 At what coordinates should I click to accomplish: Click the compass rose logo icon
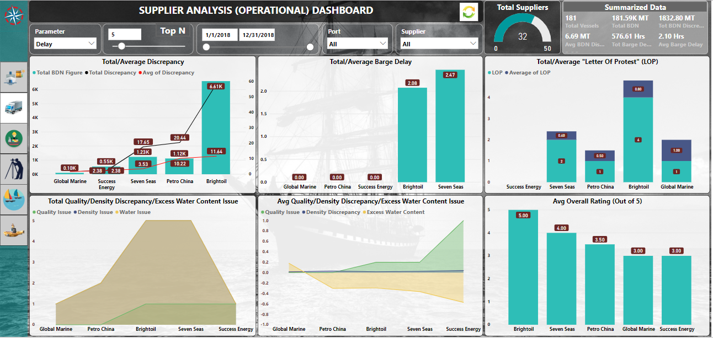point(13,15)
